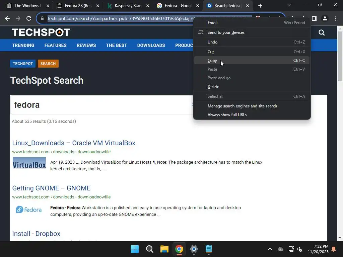Select Send to your devices
This screenshot has width=343, height=257.
[252, 32]
